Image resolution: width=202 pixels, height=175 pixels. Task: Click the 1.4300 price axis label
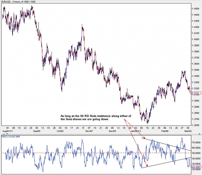[196, 21]
